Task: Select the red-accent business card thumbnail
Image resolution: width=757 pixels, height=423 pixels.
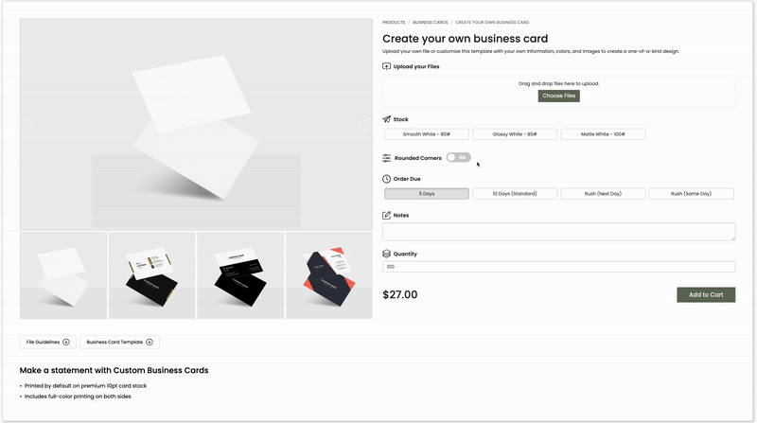Action: pos(327,275)
